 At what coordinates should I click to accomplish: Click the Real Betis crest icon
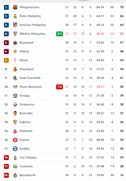point(15,51)
